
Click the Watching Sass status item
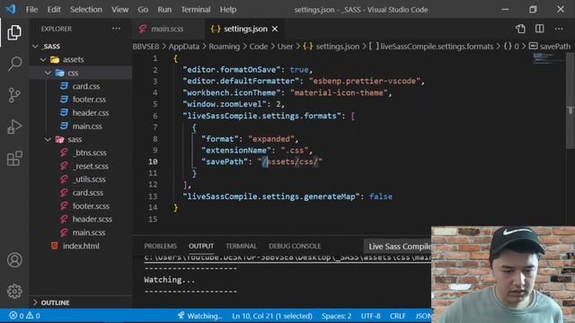click(x=199, y=316)
